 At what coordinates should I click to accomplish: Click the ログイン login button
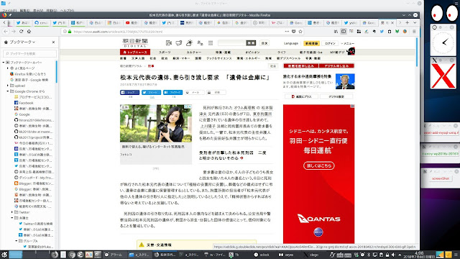[x=330, y=43]
